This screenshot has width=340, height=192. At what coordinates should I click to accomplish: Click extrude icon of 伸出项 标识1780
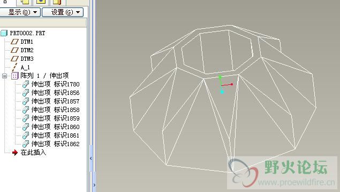26,84
